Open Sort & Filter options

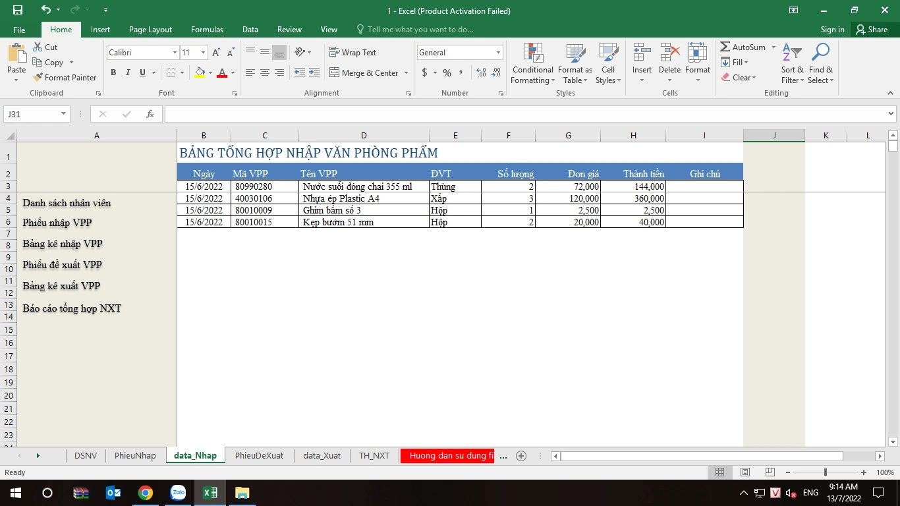coord(792,64)
